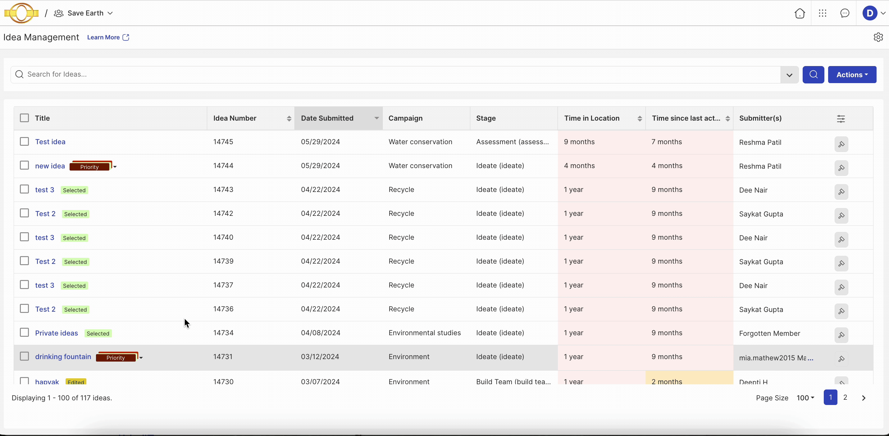Viewport: 889px width, 436px height.
Task: Select page 1 button
Action: [x=830, y=398]
